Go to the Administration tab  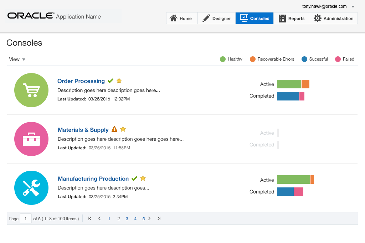pos(333,18)
